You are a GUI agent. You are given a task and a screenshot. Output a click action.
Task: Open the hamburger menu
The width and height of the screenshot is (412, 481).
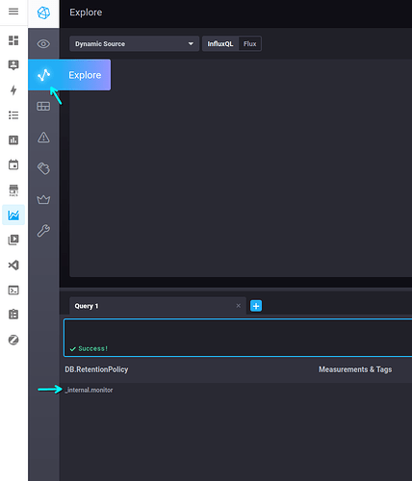(13, 12)
